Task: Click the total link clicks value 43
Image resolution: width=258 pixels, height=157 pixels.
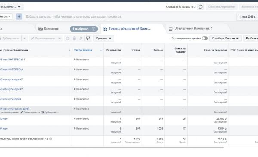Action: 184,139
